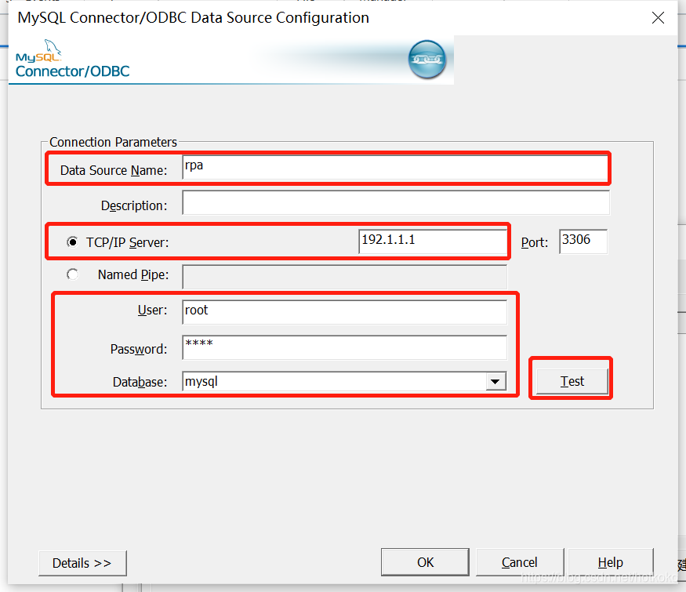Click the server address field showing 192.1.1.1
This screenshot has height=592, width=686.
(x=433, y=242)
